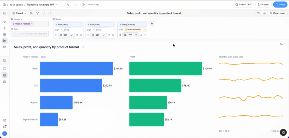Select the line chart icon in left sidebar
This screenshot has height=138, width=289.
pyautogui.click(x=5, y=41)
